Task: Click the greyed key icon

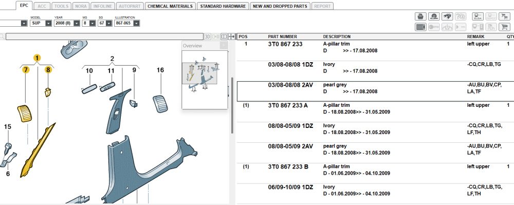Action: (434, 27)
